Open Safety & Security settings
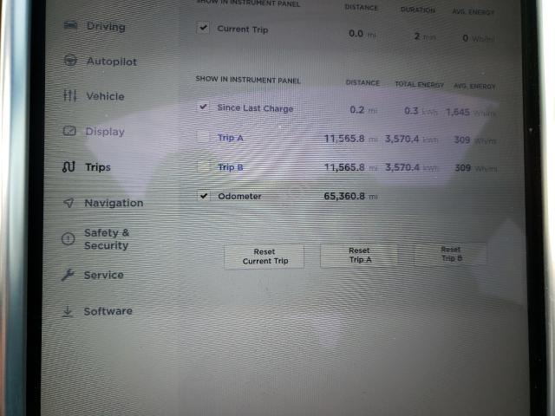The image size is (555, 416). pyautogui.click(x=96, y=239)
